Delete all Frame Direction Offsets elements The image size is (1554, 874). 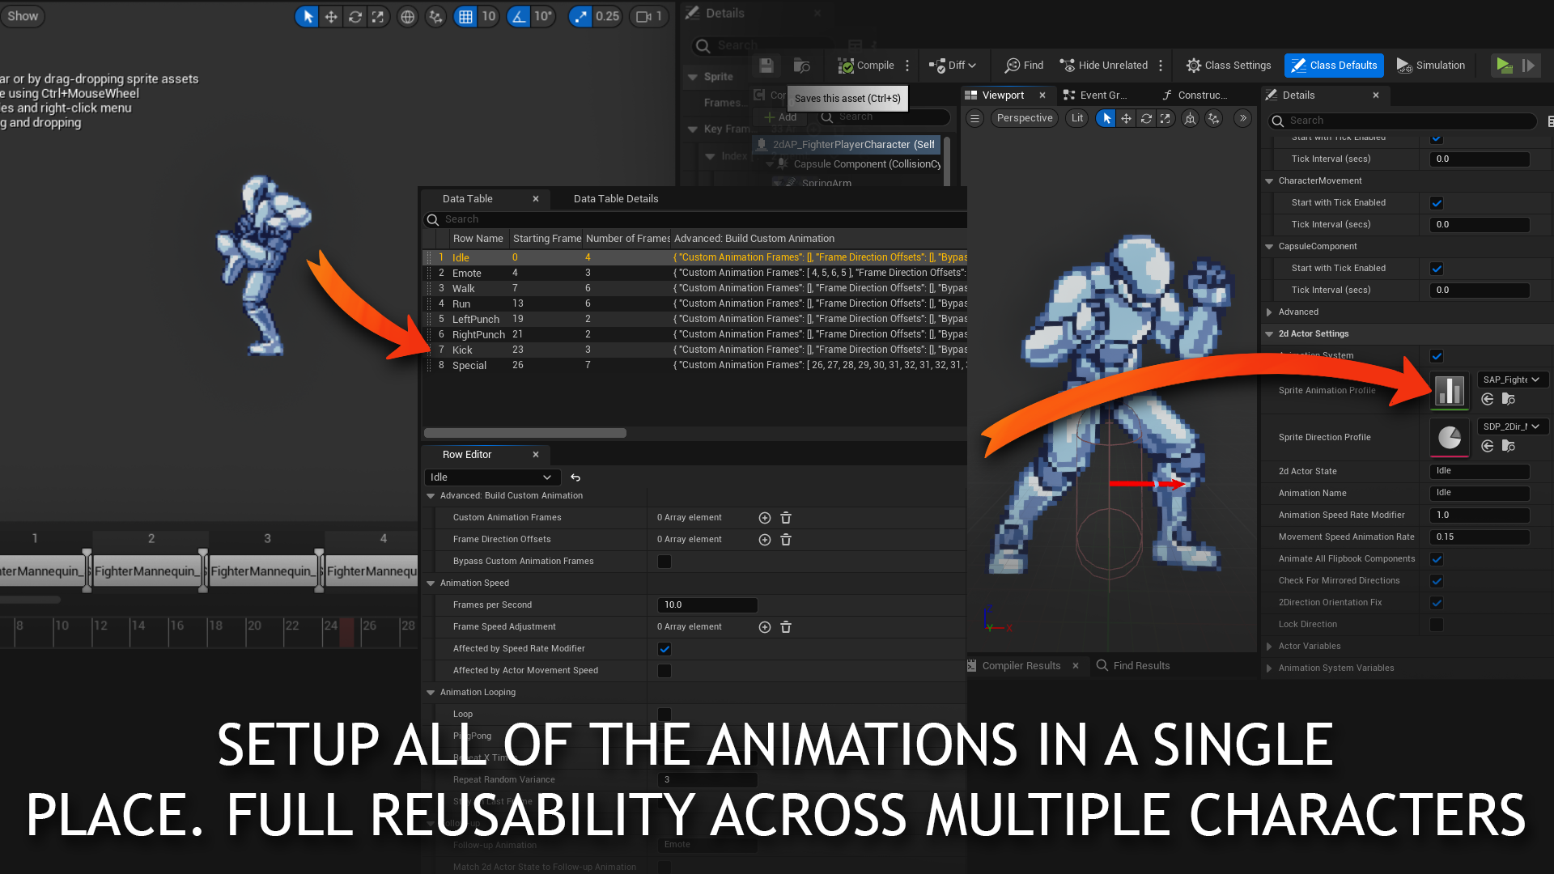(x=785, y=540)
